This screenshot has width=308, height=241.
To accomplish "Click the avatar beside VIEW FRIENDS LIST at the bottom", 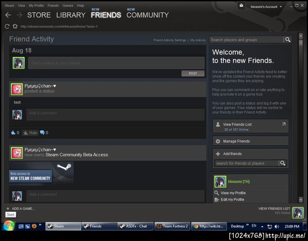I will [298, 213].
